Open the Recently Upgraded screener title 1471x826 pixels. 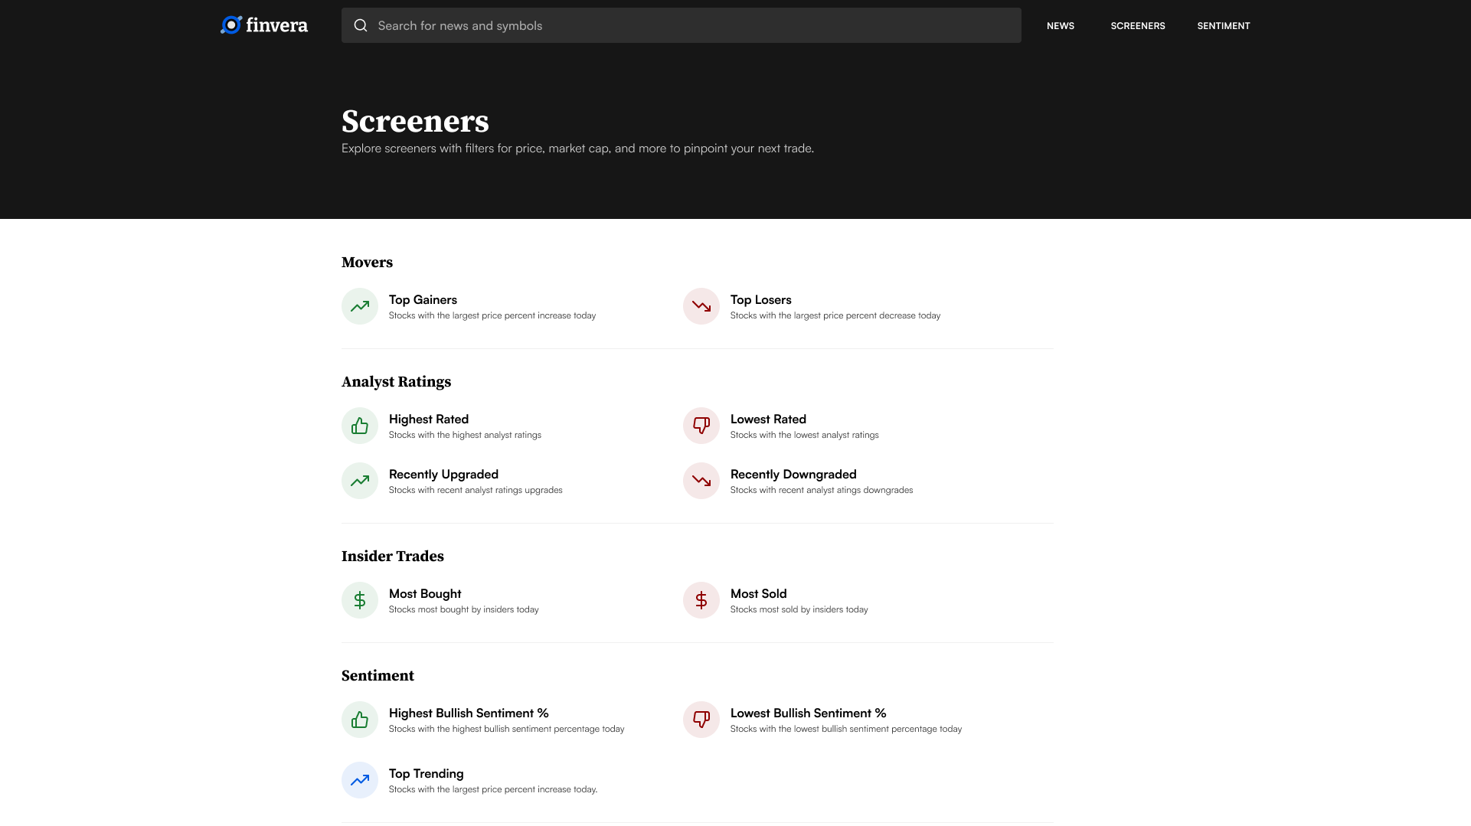point(443,474)
